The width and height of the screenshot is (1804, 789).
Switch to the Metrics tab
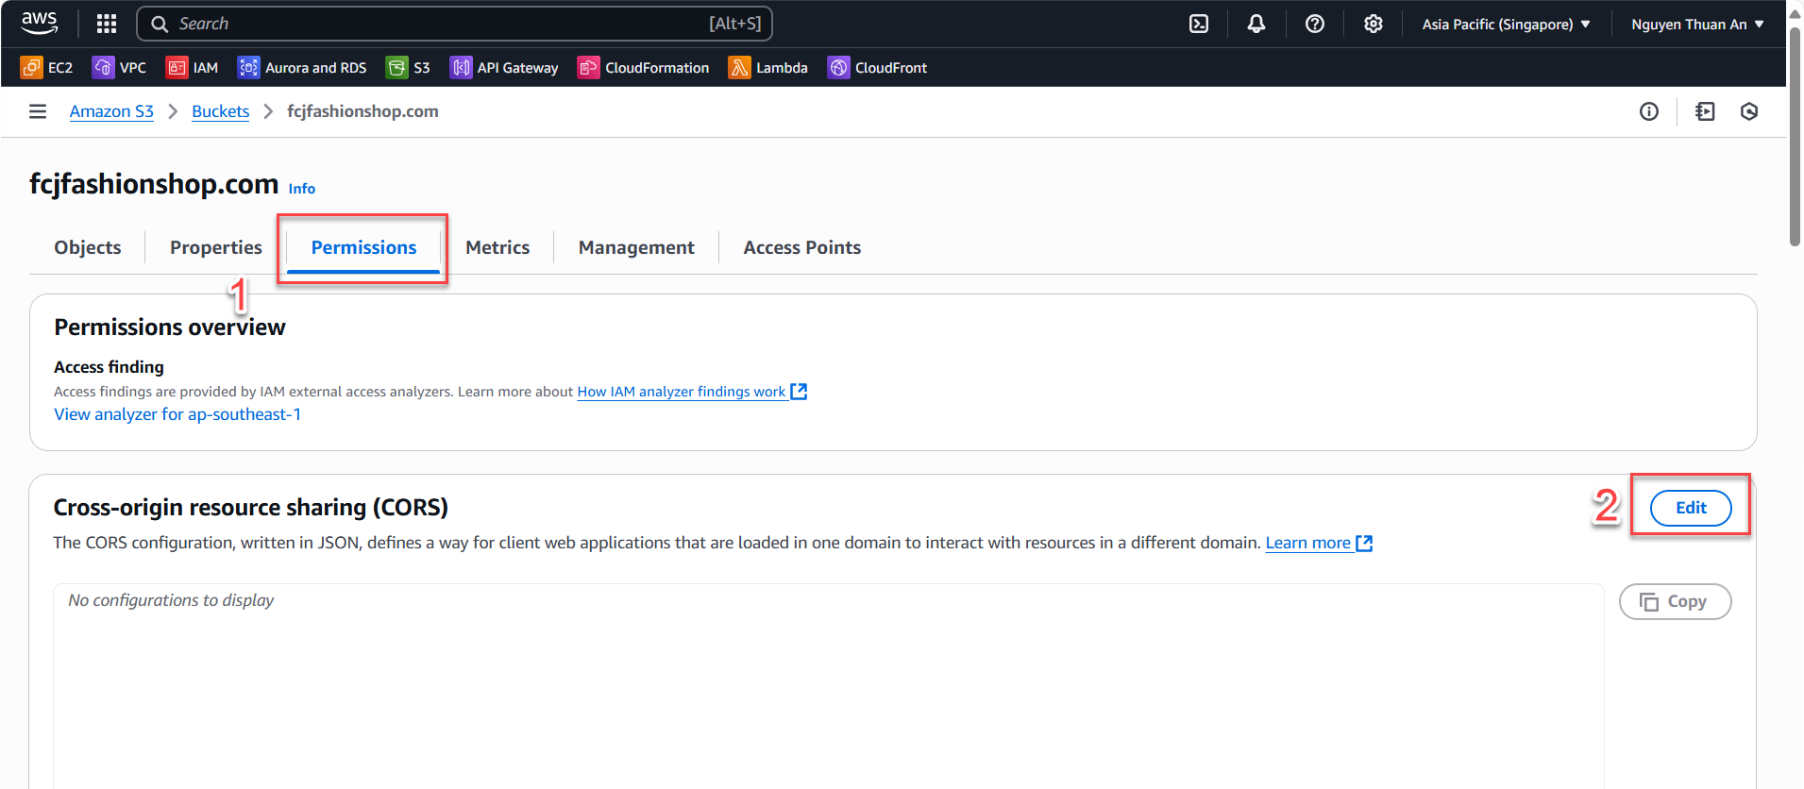(497, 247)
